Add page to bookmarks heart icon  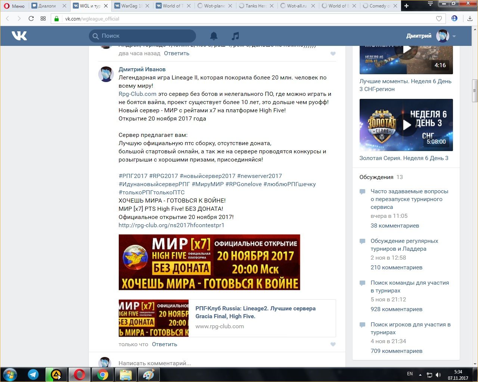click(439, 19)
